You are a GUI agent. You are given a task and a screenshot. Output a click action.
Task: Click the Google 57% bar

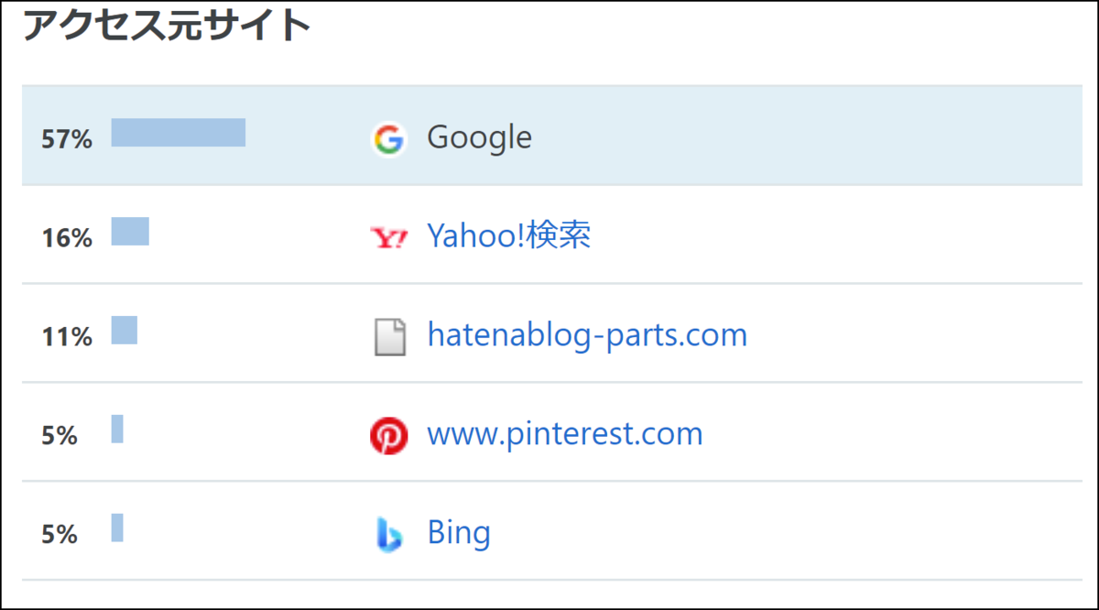tap(179, 133)
